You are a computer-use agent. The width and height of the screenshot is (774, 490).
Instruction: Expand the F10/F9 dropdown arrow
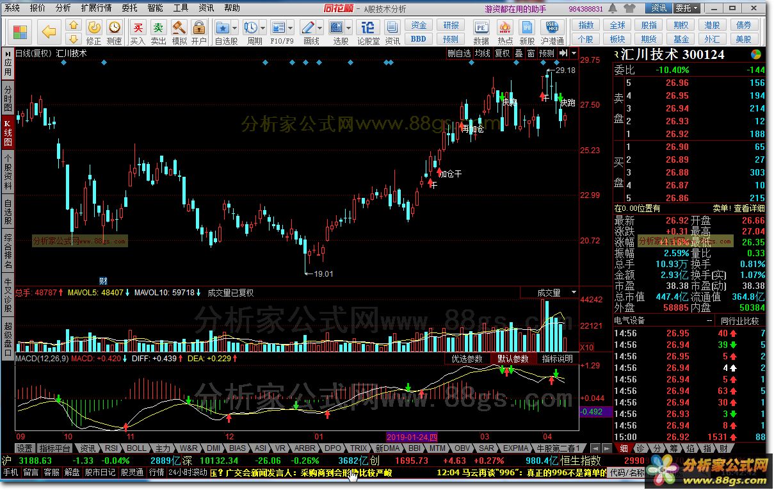[x=291, y=28]
